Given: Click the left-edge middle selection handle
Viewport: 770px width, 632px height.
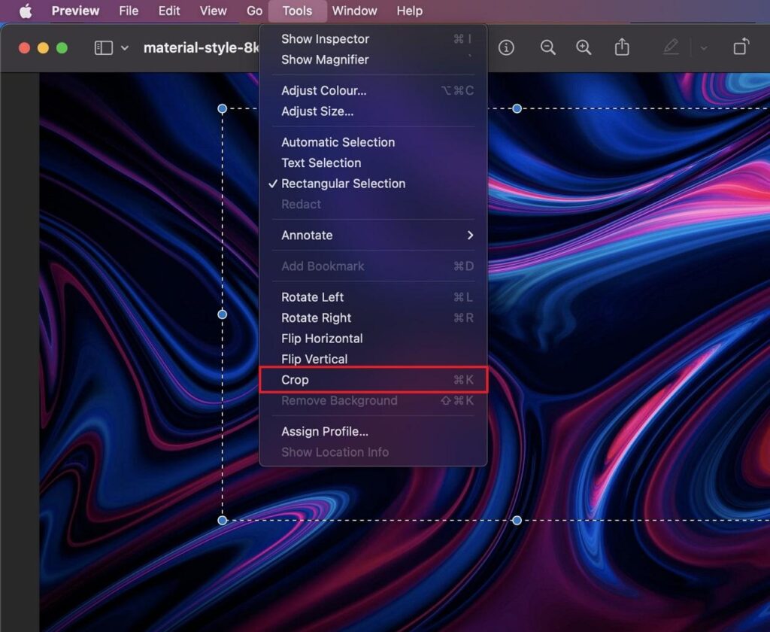Looking at the screenshot, I should click(x=222, y=314).
